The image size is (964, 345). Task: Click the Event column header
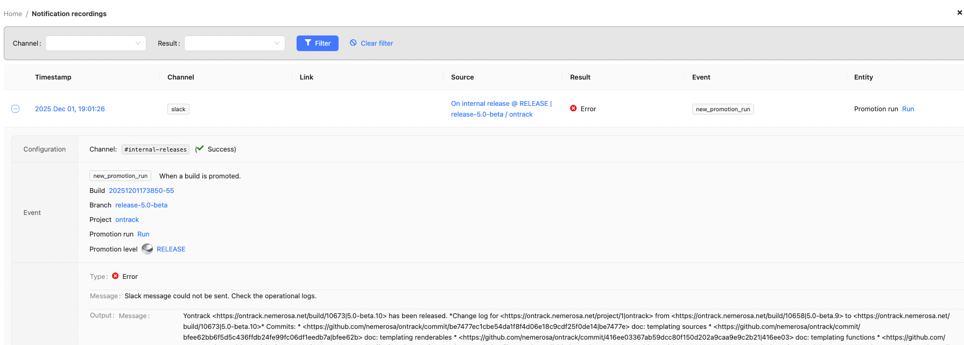coord(701,77)
